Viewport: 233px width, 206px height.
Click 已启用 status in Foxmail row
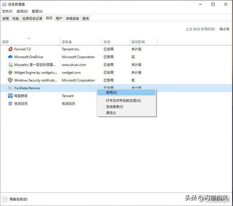(108, 49)
